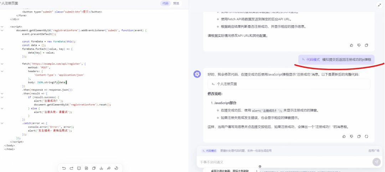Dislike the reply explaining the 注册成功 alert

click(x=351, y=136)
